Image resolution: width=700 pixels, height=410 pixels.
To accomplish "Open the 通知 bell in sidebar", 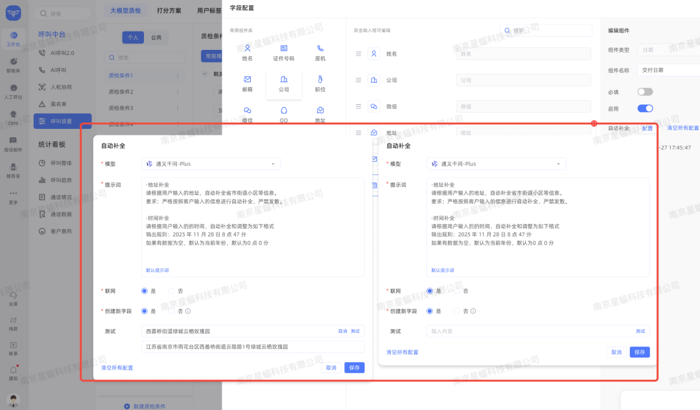I will (x=13, y=372).
